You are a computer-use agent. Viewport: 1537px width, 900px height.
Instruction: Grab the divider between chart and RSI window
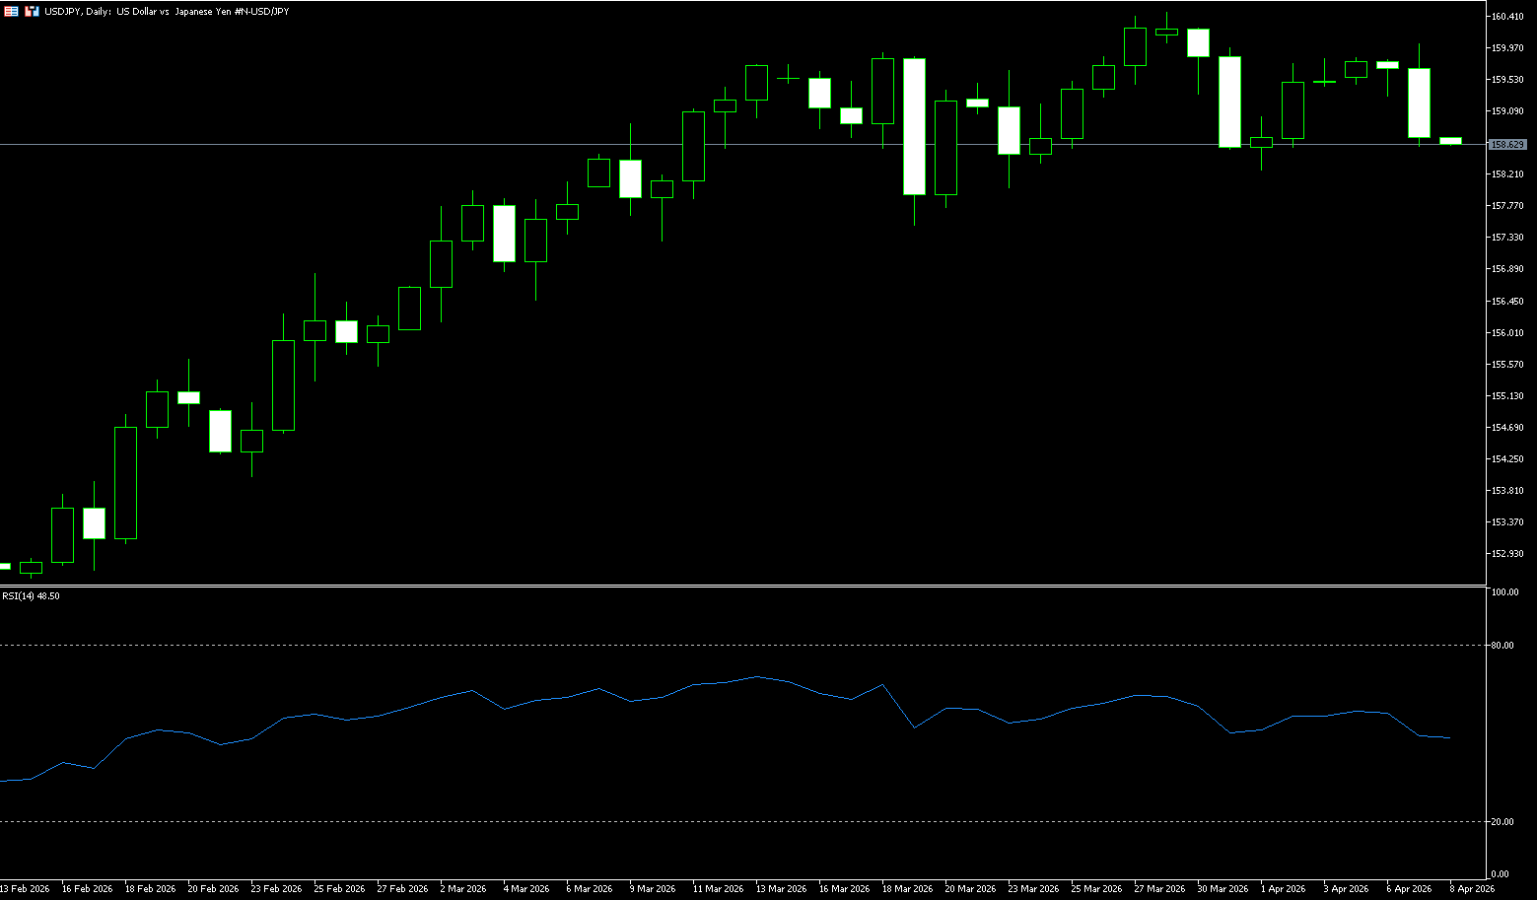coord(739,586)
